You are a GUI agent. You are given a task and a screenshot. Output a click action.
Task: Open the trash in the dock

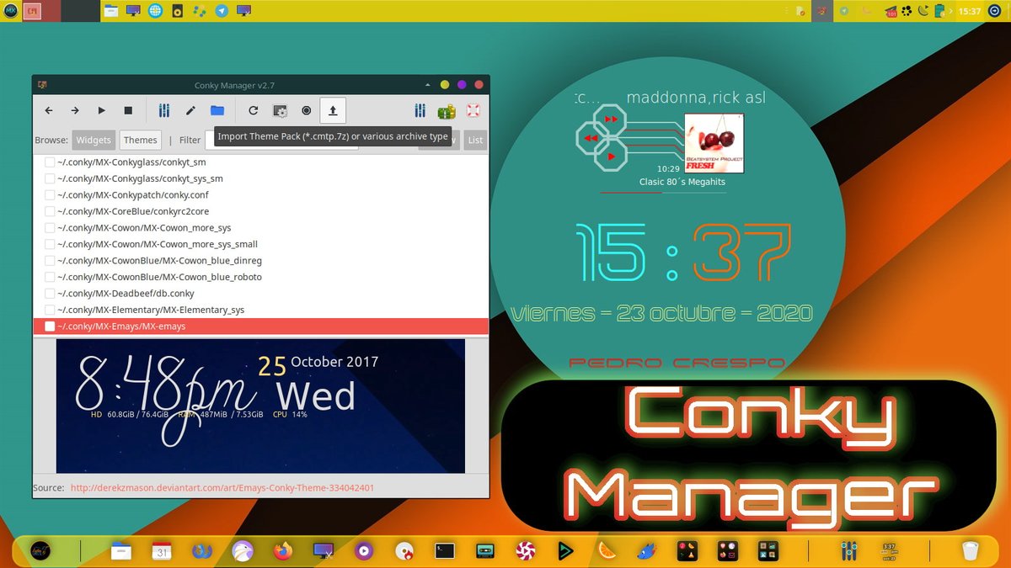point(971,551)
